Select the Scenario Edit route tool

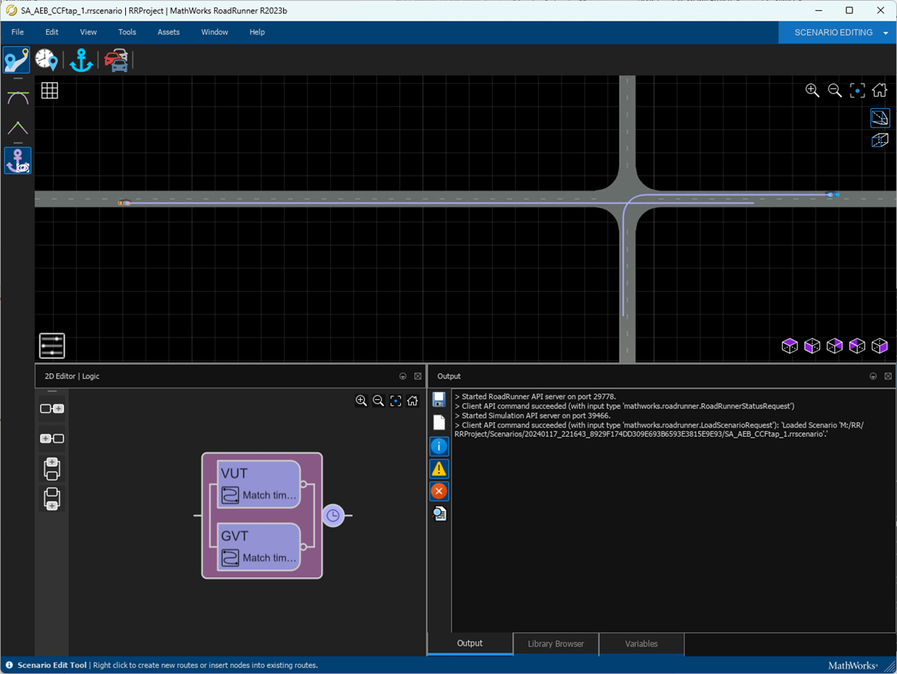pyautogui.click(x=16, y=60)
